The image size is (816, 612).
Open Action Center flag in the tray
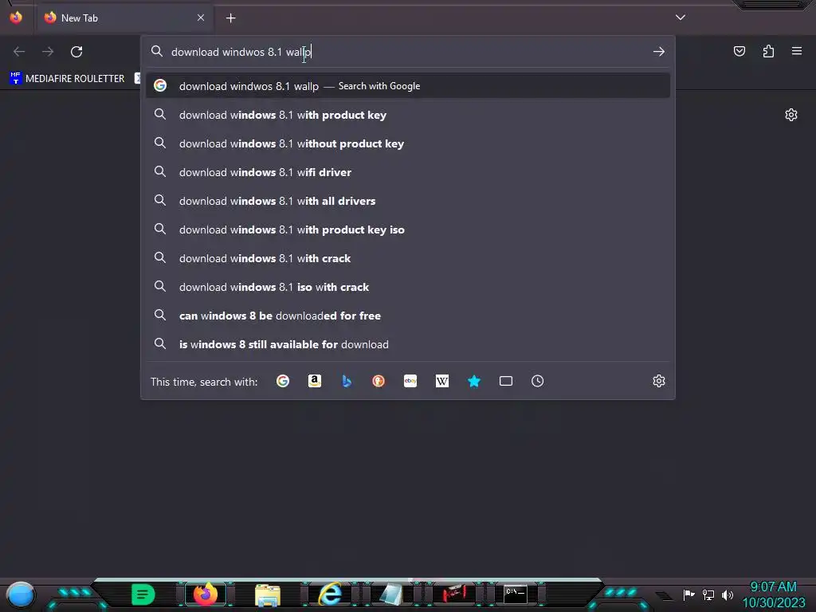(688, 594)
